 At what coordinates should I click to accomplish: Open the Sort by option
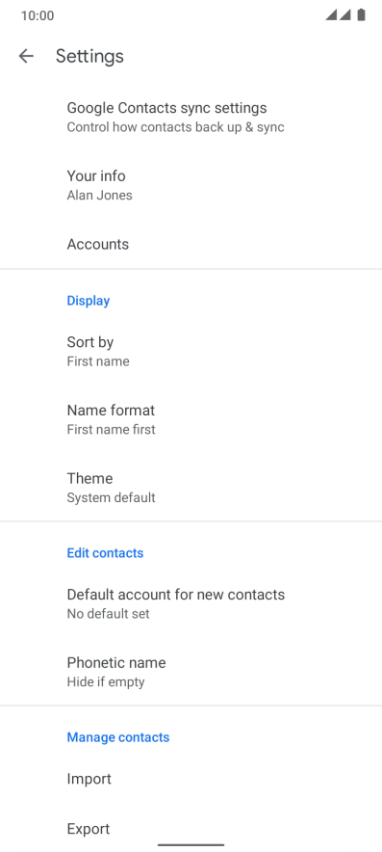point(191,351)
